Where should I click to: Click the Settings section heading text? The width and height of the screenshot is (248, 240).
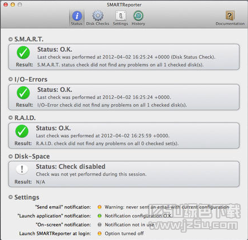(27, 197)
